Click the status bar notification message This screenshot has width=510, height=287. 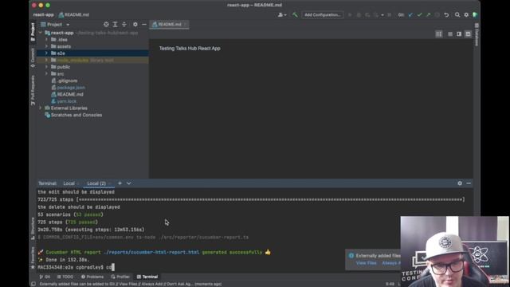(x=131, y=284)
